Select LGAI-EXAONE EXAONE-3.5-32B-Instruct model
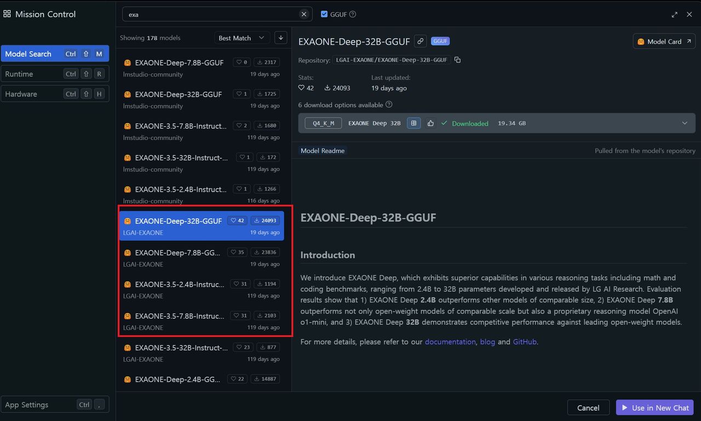Viewport: 701px width, 421px height. click(202, 353)
